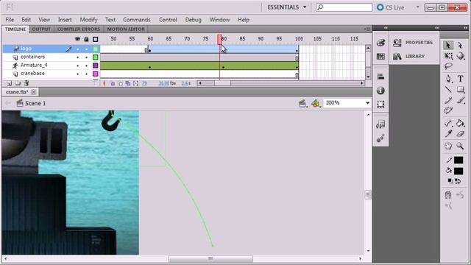Screen dimensions: 471x265
Task: Open the Components panel icon
Action: [x=380, y=138]
